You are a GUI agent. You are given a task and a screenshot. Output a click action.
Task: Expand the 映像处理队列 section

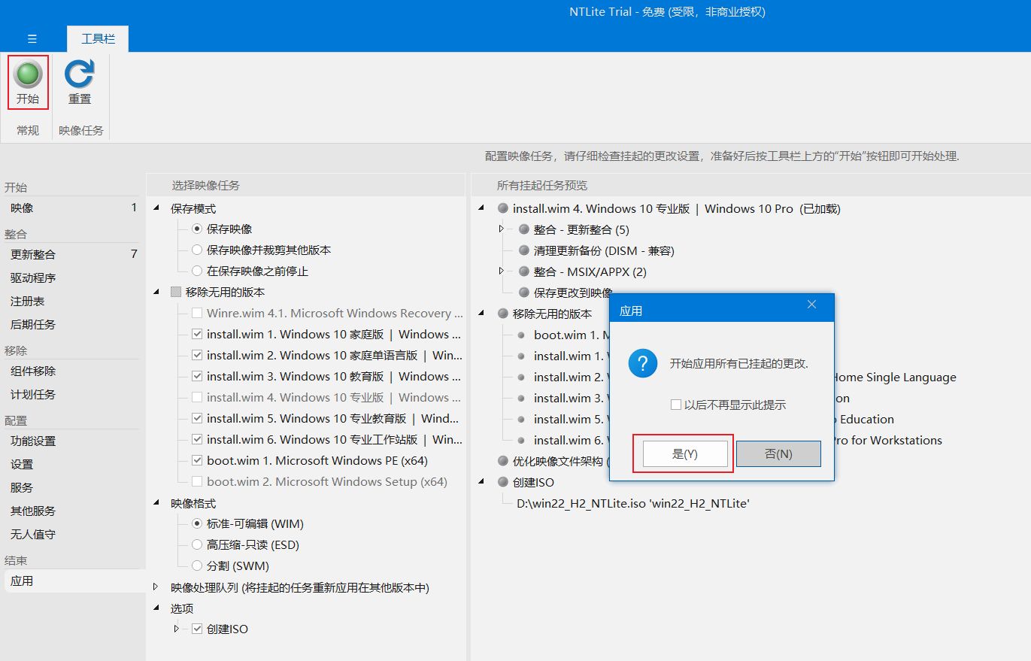click(156, 587)
